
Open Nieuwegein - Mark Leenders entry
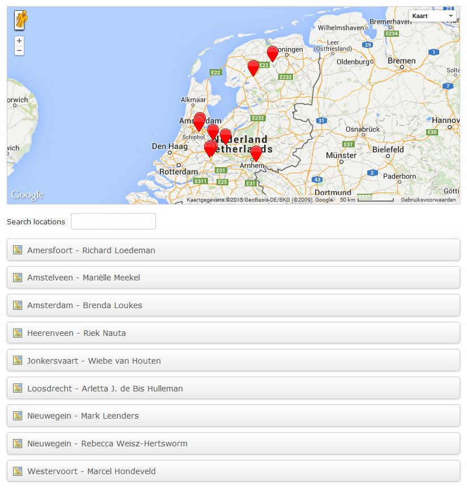point(233,416)
